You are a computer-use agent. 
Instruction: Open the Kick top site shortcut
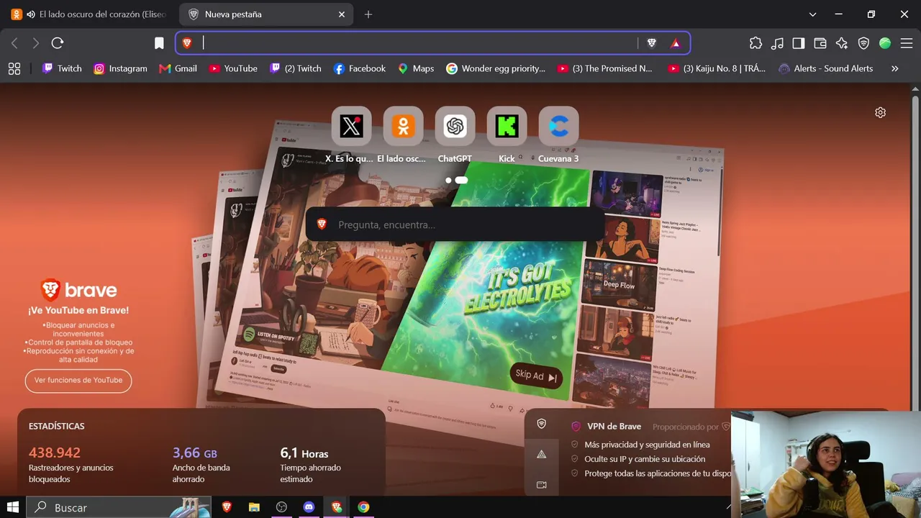coord(507,127)
